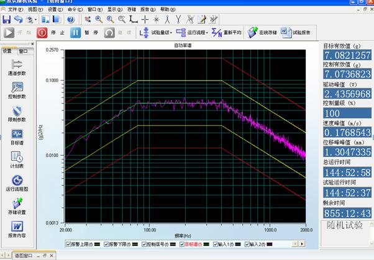The width and height of the screenshot is (374, 260).
Task: Toggle the 报警下限 checkbox
Action: point(106,244)
